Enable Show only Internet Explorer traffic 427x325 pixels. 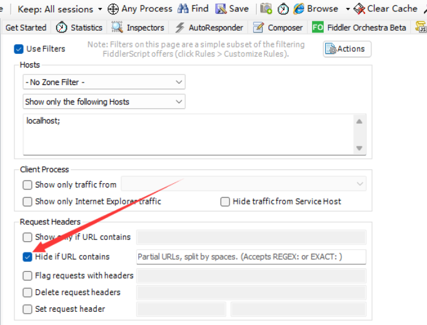pos(28,202)
